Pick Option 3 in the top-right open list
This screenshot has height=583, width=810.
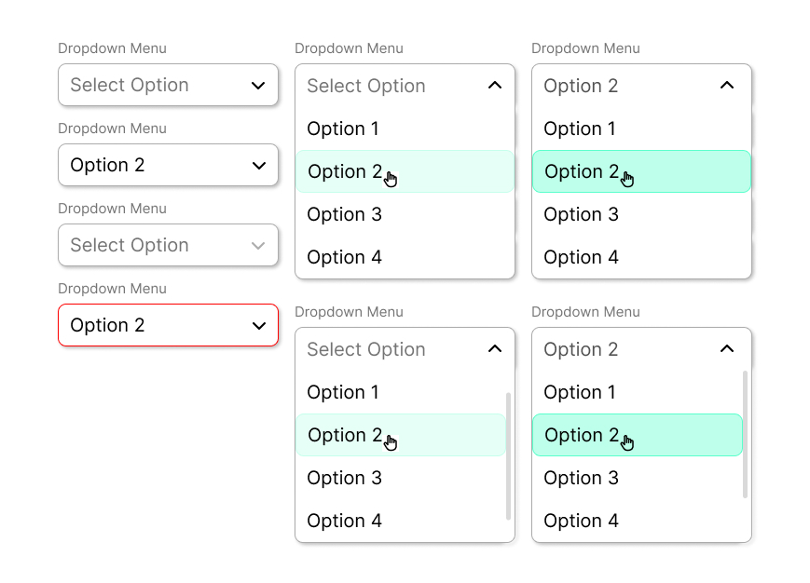point(641,214)
